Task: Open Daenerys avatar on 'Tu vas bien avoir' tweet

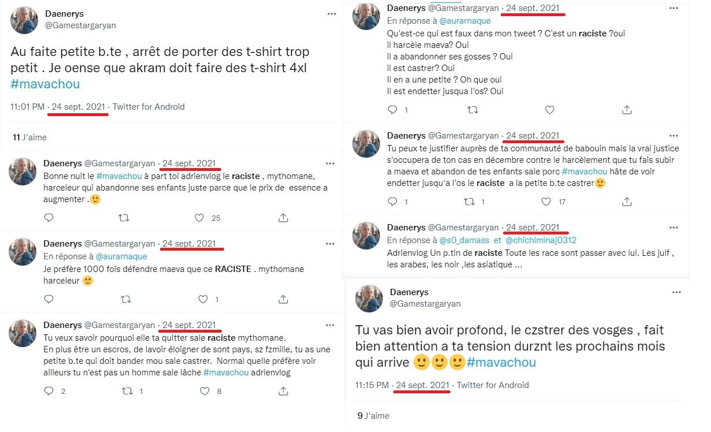Action: 368,298
